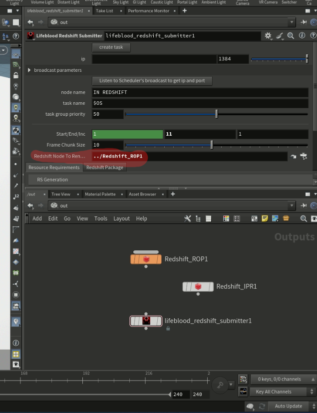Image resolution: width=317 pixels, height=413 pixels.
Task: Click the lock icon in viewport sidebar
Action: pyautogui.click(x=16, y=75)
